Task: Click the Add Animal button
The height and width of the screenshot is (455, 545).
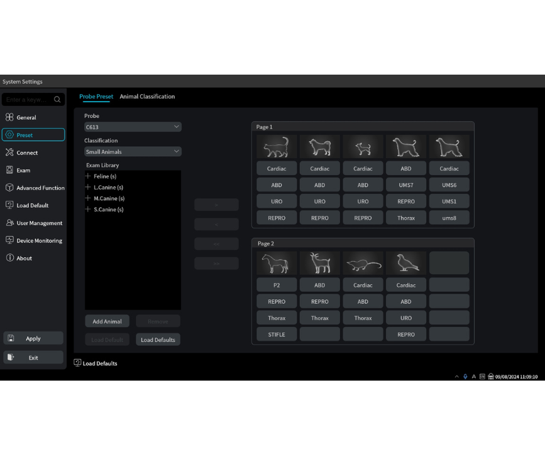Action: (107, 321)
